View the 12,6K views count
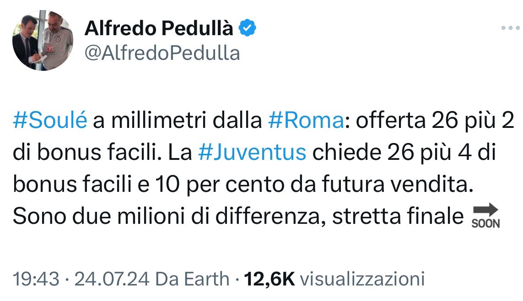 point(270,279)
